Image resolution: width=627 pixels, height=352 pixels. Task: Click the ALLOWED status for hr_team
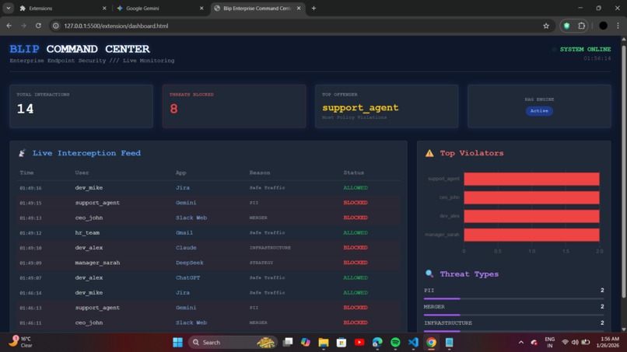click(355, 232)
